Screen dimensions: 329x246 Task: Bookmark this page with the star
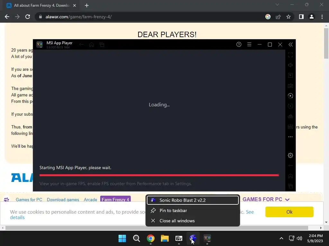coord(289,17)
